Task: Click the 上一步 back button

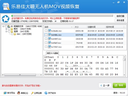Action: coord(105,85)
